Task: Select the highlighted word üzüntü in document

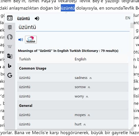Action: click(68, 8)
